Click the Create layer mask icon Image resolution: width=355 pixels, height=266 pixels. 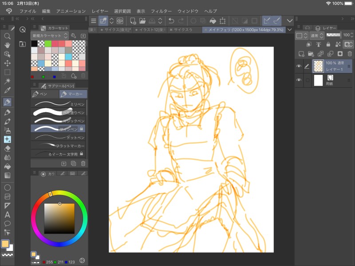340,54
